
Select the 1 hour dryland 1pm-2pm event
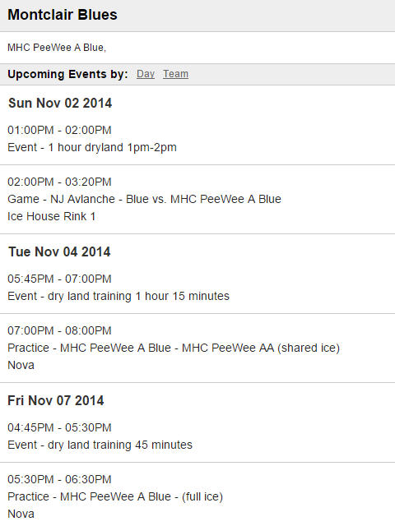(x=92, y=147)
